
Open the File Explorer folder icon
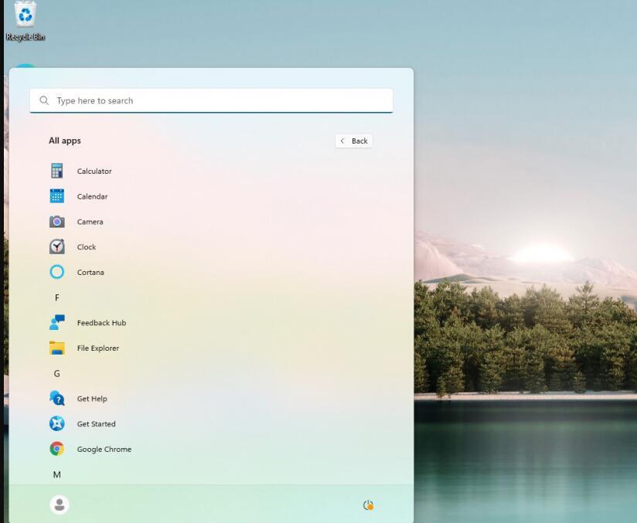pyautogui.click(x=57, y=348)
